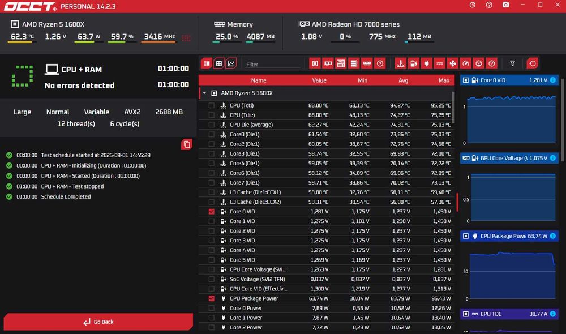
Task: Toggle the unknown sensor type filter
Action: coord(492,63)
